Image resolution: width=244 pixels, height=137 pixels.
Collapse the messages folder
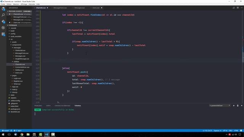point(17,48)
